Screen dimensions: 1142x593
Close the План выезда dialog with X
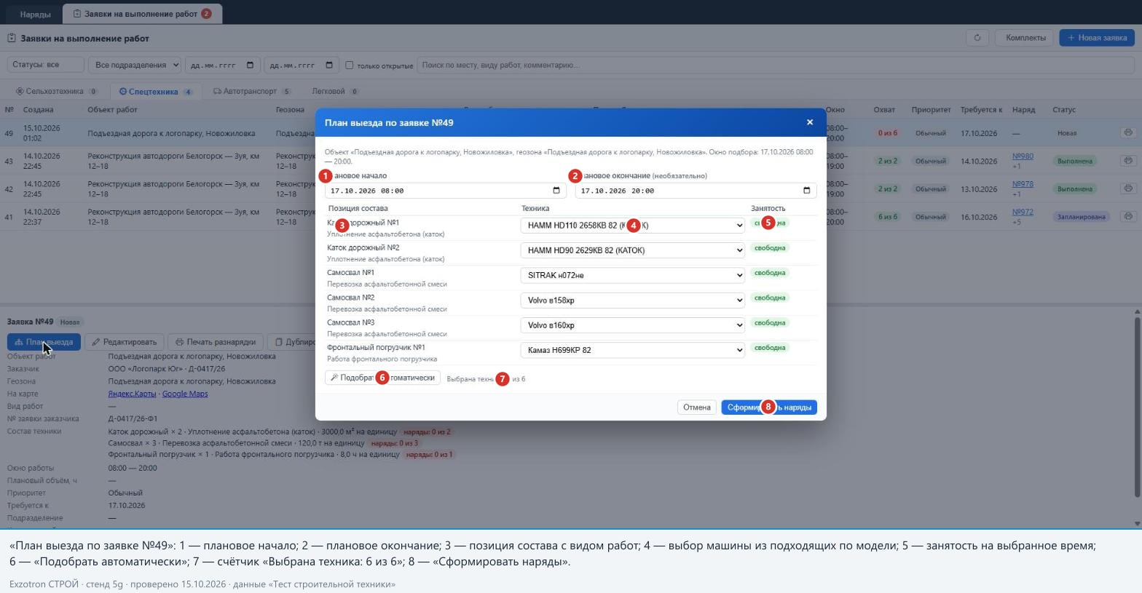(x=809, y=122)
